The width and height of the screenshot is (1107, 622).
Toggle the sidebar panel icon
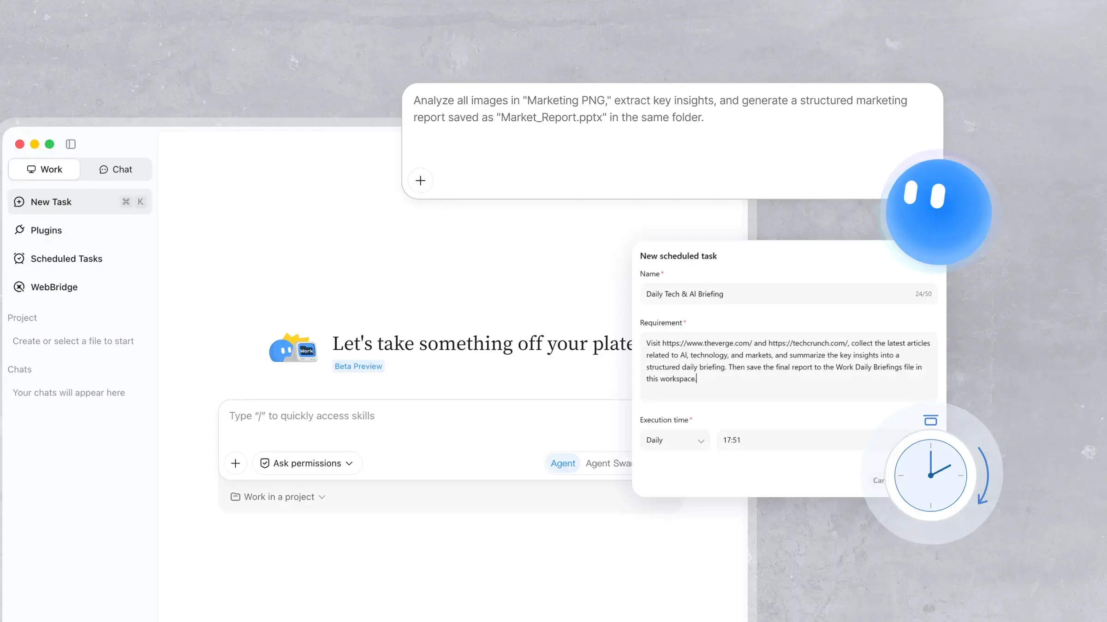tap(71, 144)
